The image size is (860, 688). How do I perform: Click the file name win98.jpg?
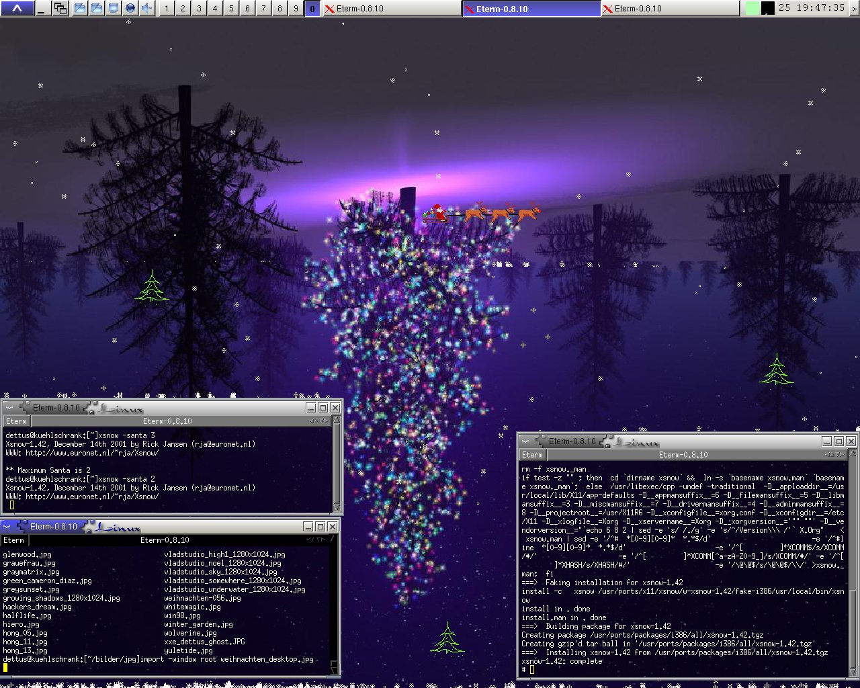[182, 615]
